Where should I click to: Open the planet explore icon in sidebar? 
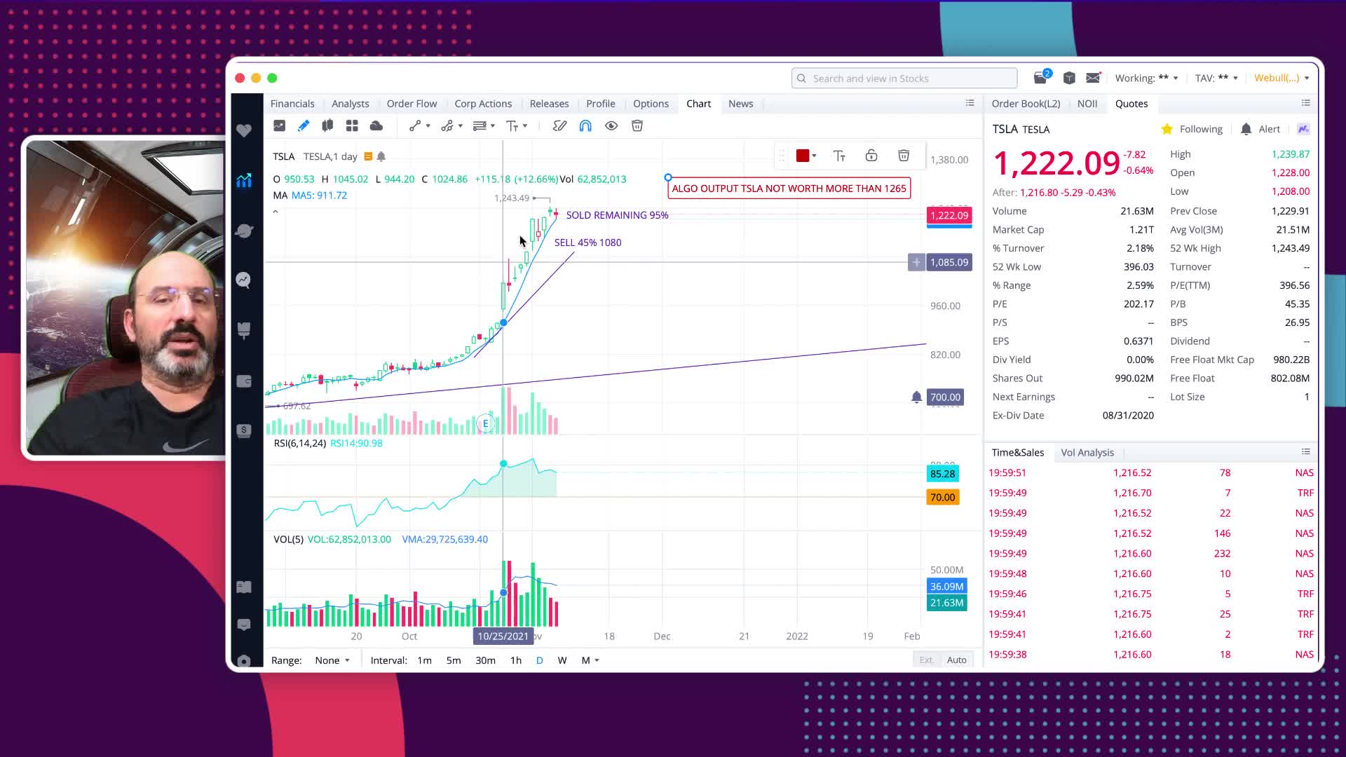tap(244, 231)
